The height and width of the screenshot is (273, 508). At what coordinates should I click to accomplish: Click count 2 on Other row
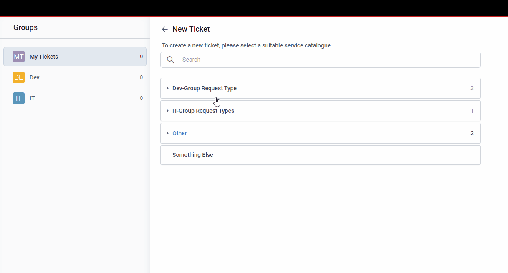pyautogui.click(x=472, y=133)
